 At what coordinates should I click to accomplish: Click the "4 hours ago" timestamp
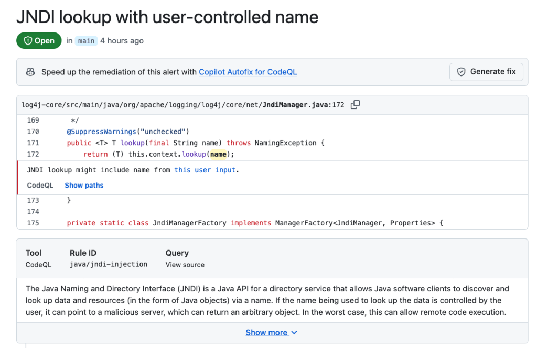(121, 40)
